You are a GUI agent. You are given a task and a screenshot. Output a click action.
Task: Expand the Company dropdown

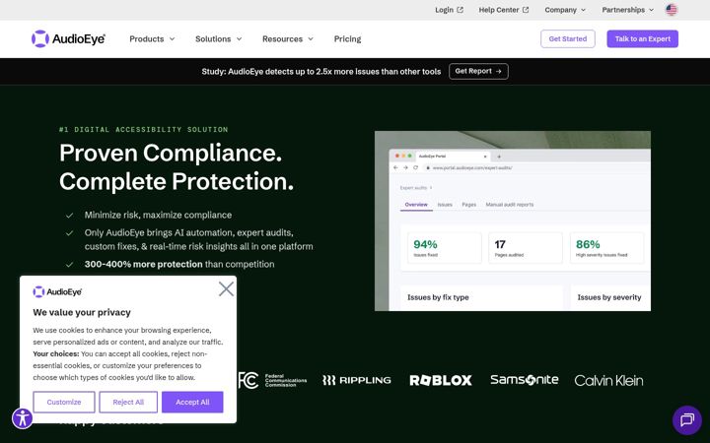(565, 10)
